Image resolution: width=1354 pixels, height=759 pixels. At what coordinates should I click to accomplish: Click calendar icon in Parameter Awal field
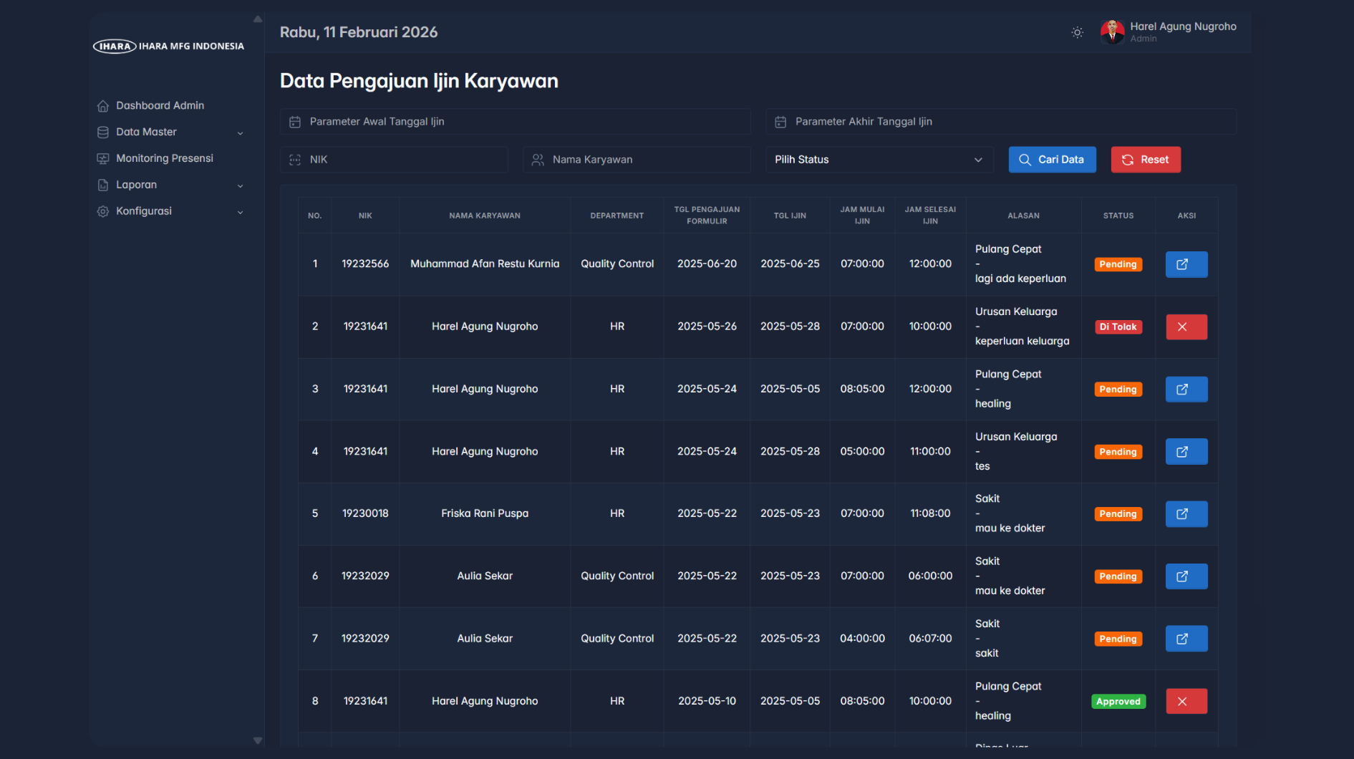(295, 122)
